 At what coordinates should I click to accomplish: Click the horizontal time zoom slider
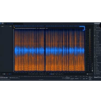(89, 74)
